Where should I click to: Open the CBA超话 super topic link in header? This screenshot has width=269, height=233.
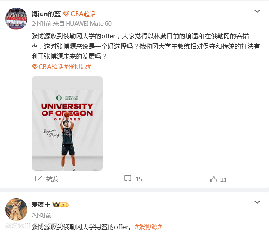(x=83, y=14)
